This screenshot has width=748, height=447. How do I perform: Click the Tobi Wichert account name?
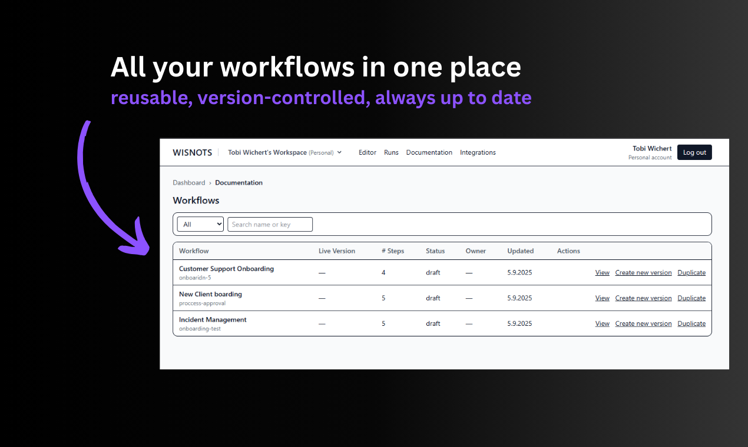(x=652, y=148)
